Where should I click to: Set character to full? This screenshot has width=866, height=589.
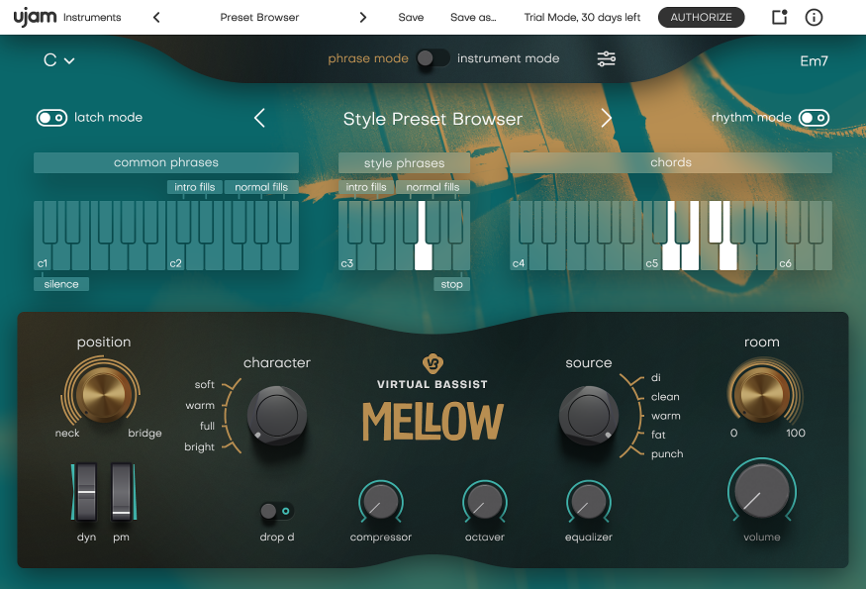click(207, 426)
